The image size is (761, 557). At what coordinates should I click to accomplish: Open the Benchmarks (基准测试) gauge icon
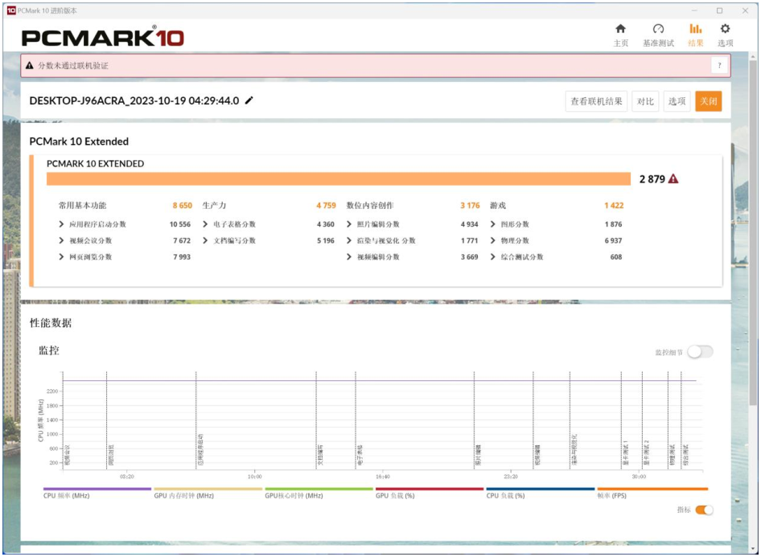coord(658,29)
